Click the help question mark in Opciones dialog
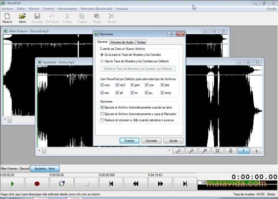 coord(171,34)
